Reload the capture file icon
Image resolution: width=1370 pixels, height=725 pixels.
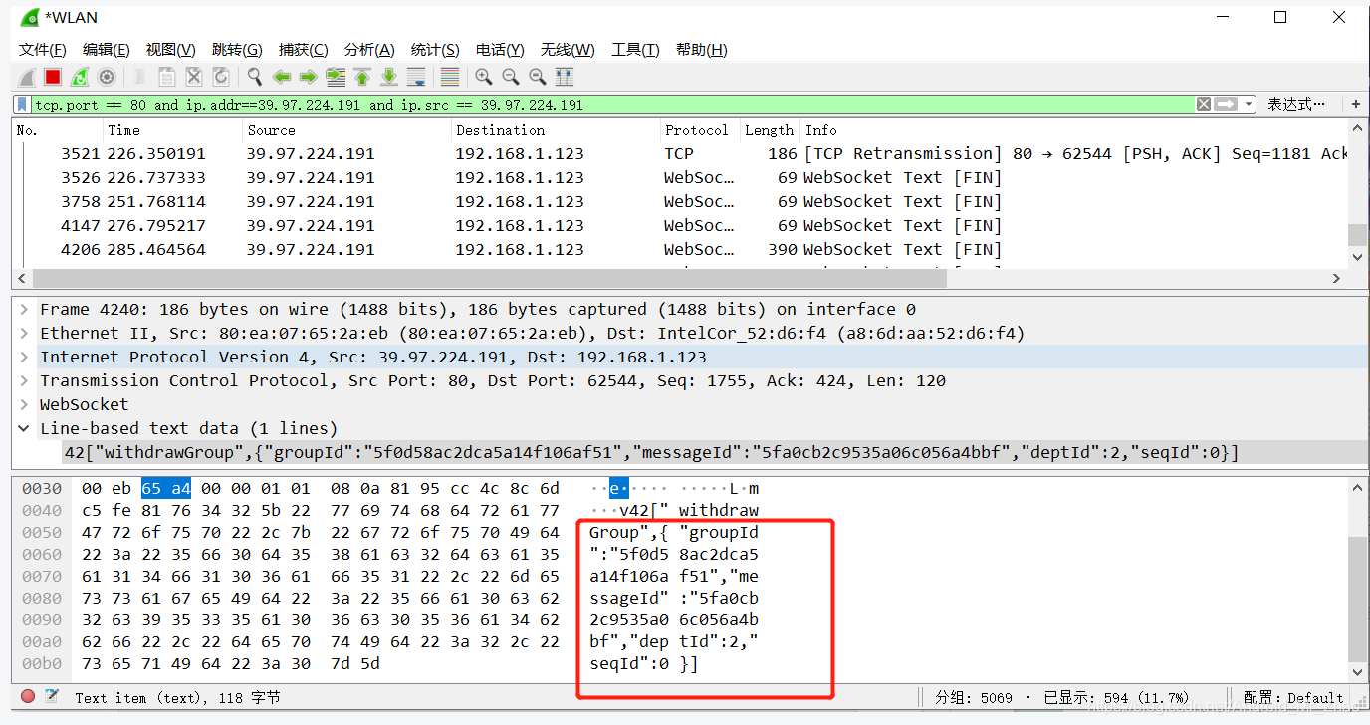click(221, 77)
